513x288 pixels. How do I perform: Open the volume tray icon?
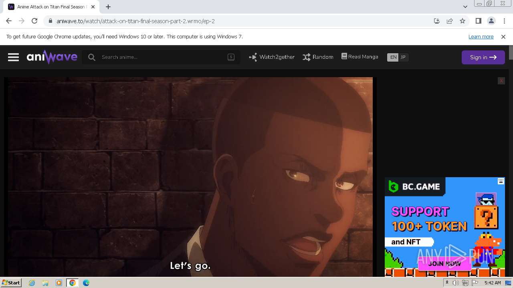[x=456, y=283]
